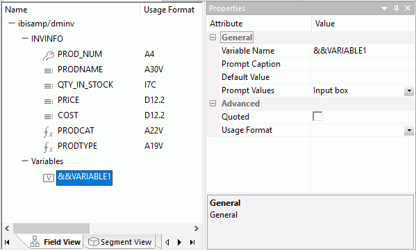Collapse the INVINFO segment node
Image resolution: width=416 pixels, height=251 pixels.
click(25, 38)
